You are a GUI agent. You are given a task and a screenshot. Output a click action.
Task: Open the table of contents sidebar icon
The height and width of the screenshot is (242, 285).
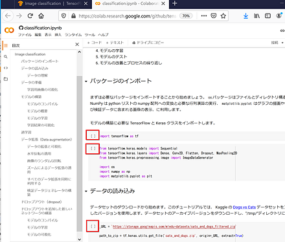click(x=6, y=45)
